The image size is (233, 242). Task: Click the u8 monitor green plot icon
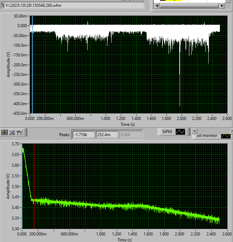(x=225, y=135)
